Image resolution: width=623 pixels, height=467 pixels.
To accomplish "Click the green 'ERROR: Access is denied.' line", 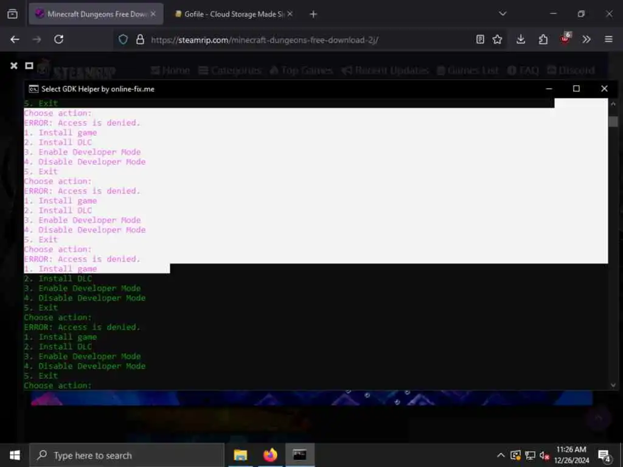I will (x=82, y=327).
